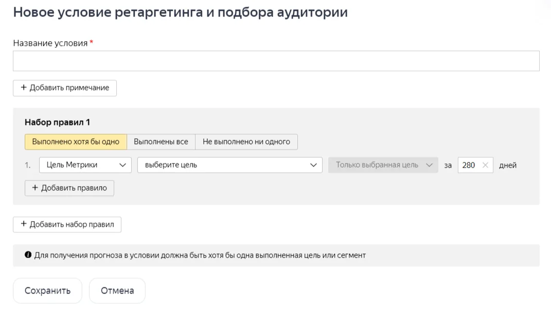Click 'Добавить правило' button
Screen dimensions: 551x311
coord(69,188)
